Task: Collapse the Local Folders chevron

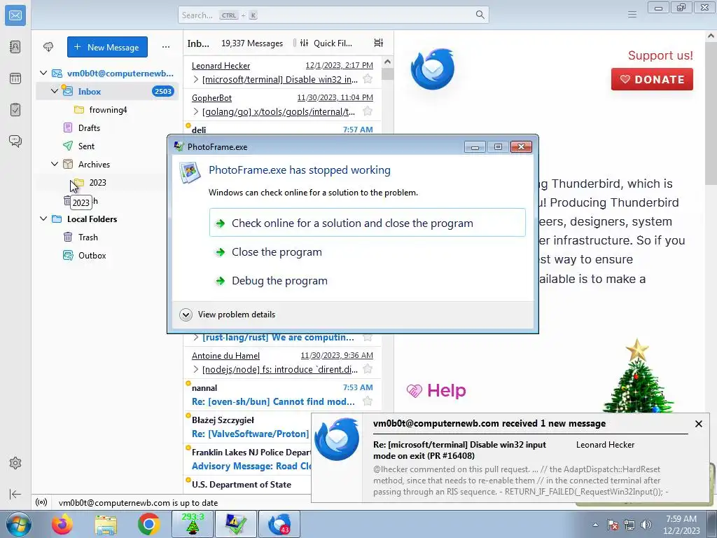Action: point(43,219)
